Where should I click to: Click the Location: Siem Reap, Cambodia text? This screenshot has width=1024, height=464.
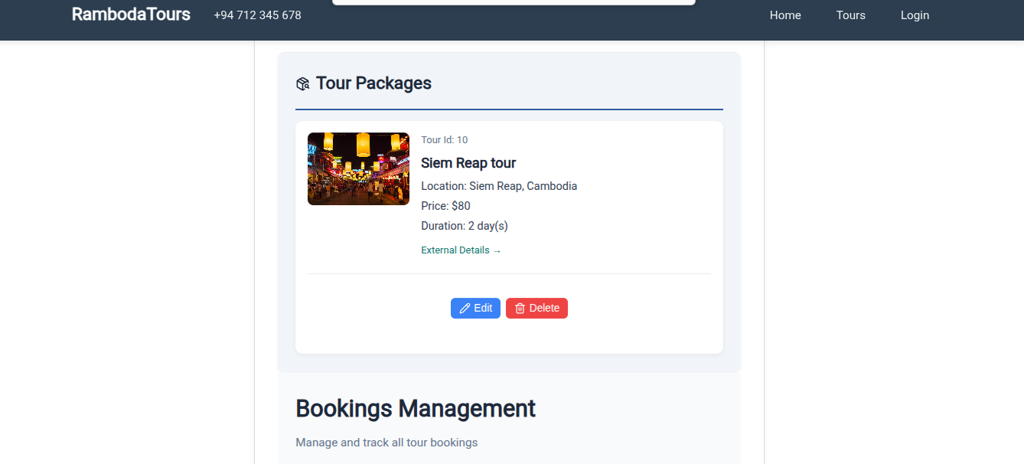point(499,186)
